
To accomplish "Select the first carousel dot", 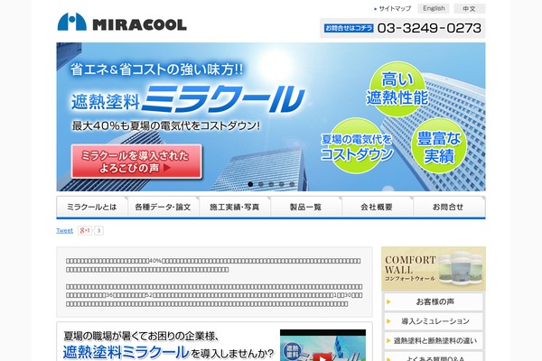I will (250, 184).
